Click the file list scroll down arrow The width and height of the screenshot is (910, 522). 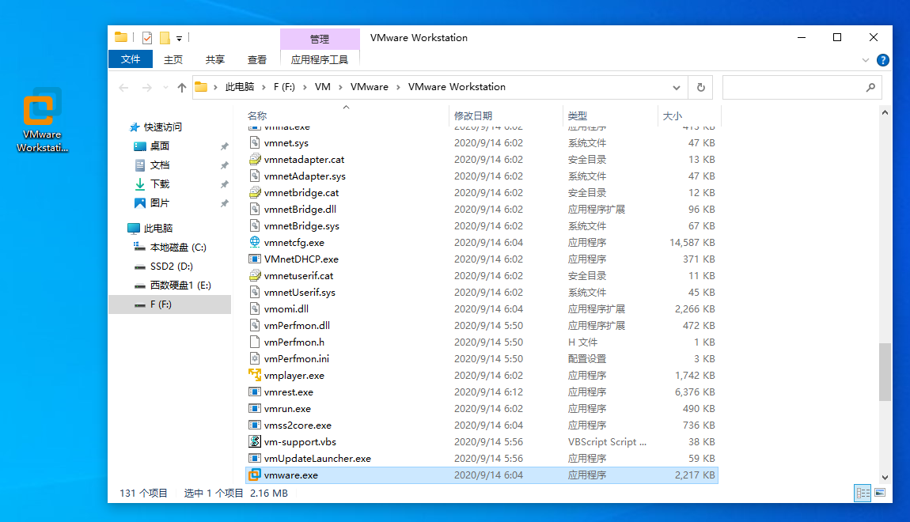[885, 478]
